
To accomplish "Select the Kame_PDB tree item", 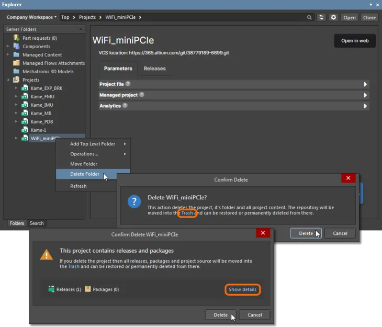I will tap(42, 121).
